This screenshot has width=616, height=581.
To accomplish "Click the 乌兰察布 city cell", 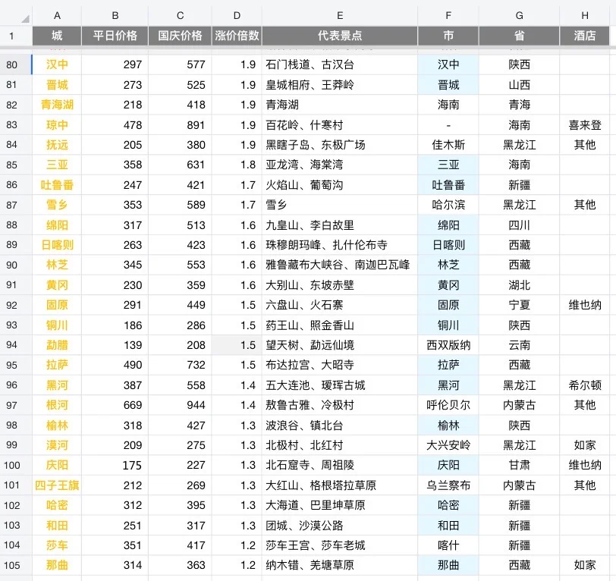I will point(448,485).
